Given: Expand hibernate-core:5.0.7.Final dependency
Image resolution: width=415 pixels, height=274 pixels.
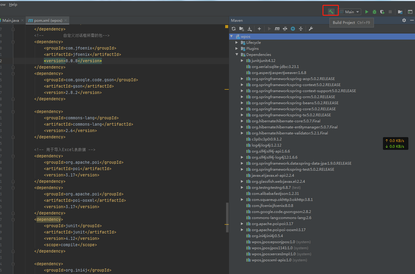Looking at the screenshot, I should pos(242,121).
